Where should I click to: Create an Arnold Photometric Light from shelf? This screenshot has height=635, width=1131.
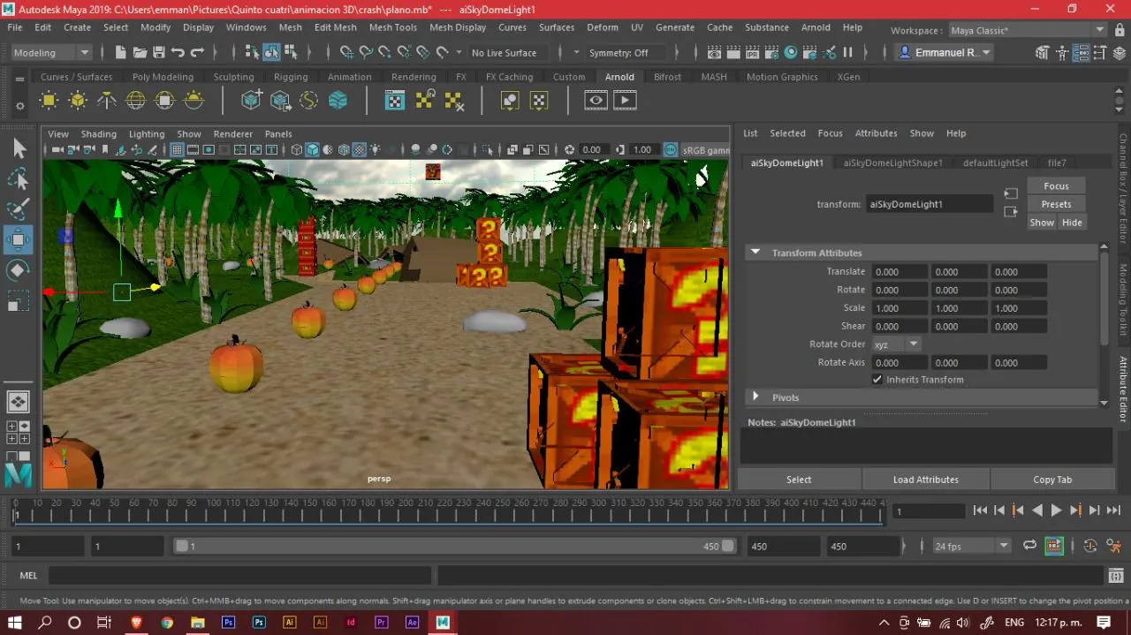[107, 101]
